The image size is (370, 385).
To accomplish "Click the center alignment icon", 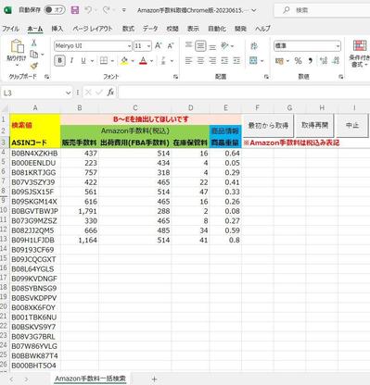I will coord(200,61).
